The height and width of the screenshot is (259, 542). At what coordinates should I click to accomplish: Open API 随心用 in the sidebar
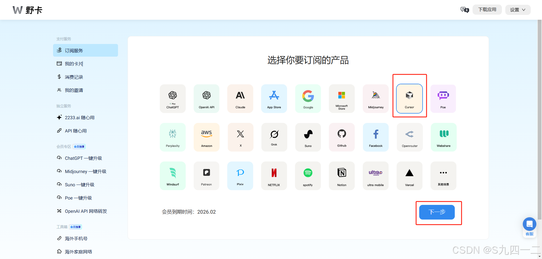pos(86,131)
